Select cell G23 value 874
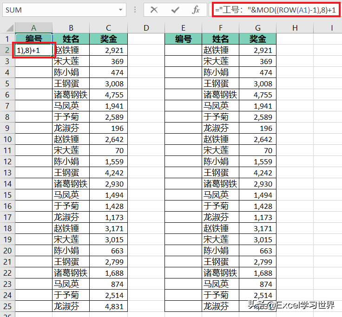 click(x=257, y=284)
